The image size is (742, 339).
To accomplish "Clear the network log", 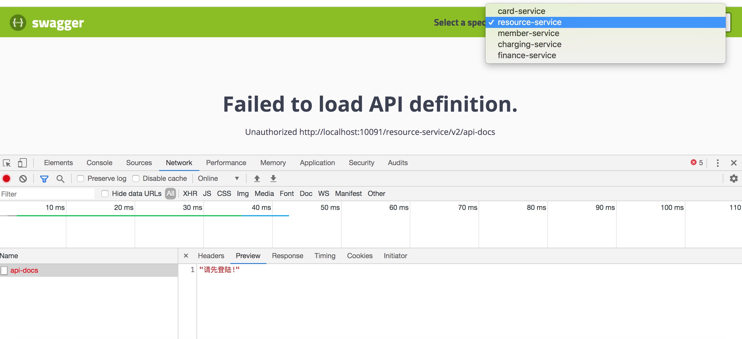I will click(x=23, y=179).
